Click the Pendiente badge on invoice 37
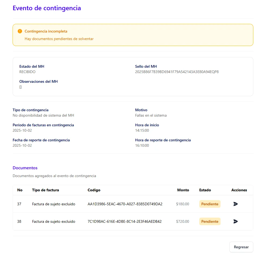This screenshot has width=256, height=255. pos(210,204)
